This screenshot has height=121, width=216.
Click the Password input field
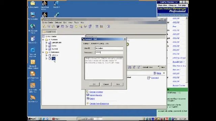click(x=109, y=52)
